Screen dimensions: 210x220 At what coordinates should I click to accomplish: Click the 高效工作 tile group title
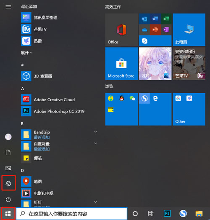pos(113,7)
